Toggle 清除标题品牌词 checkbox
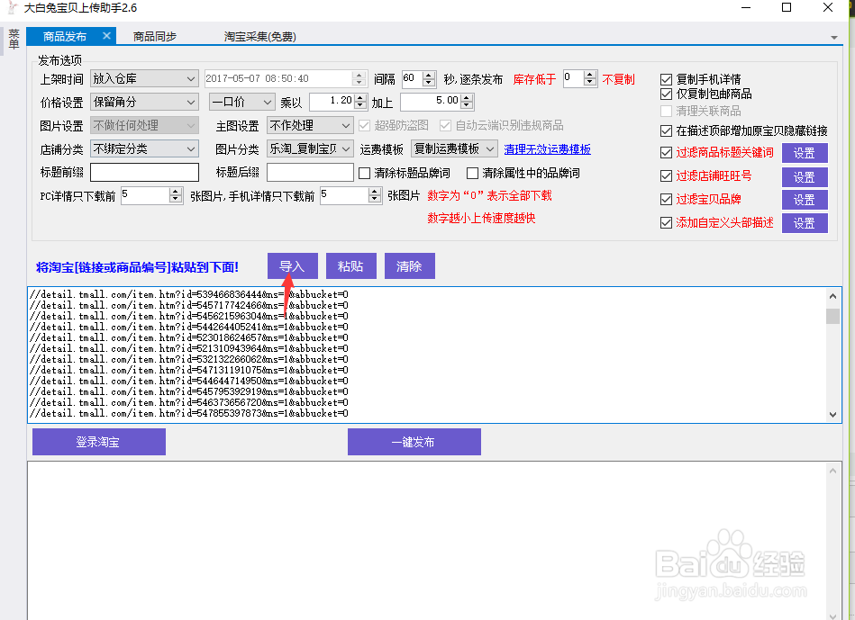 (364, 174)
